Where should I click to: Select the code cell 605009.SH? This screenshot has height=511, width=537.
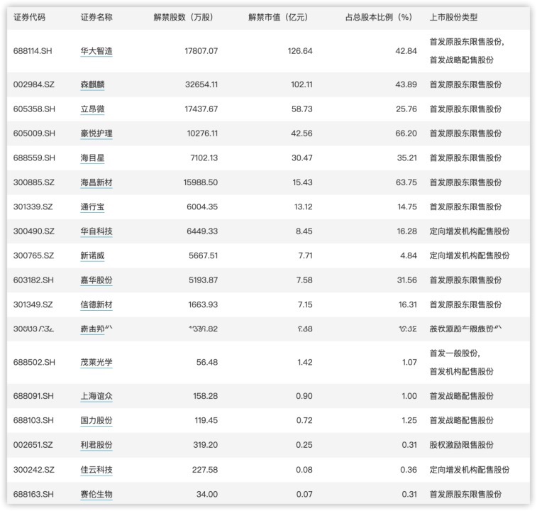tap(34, 133)
